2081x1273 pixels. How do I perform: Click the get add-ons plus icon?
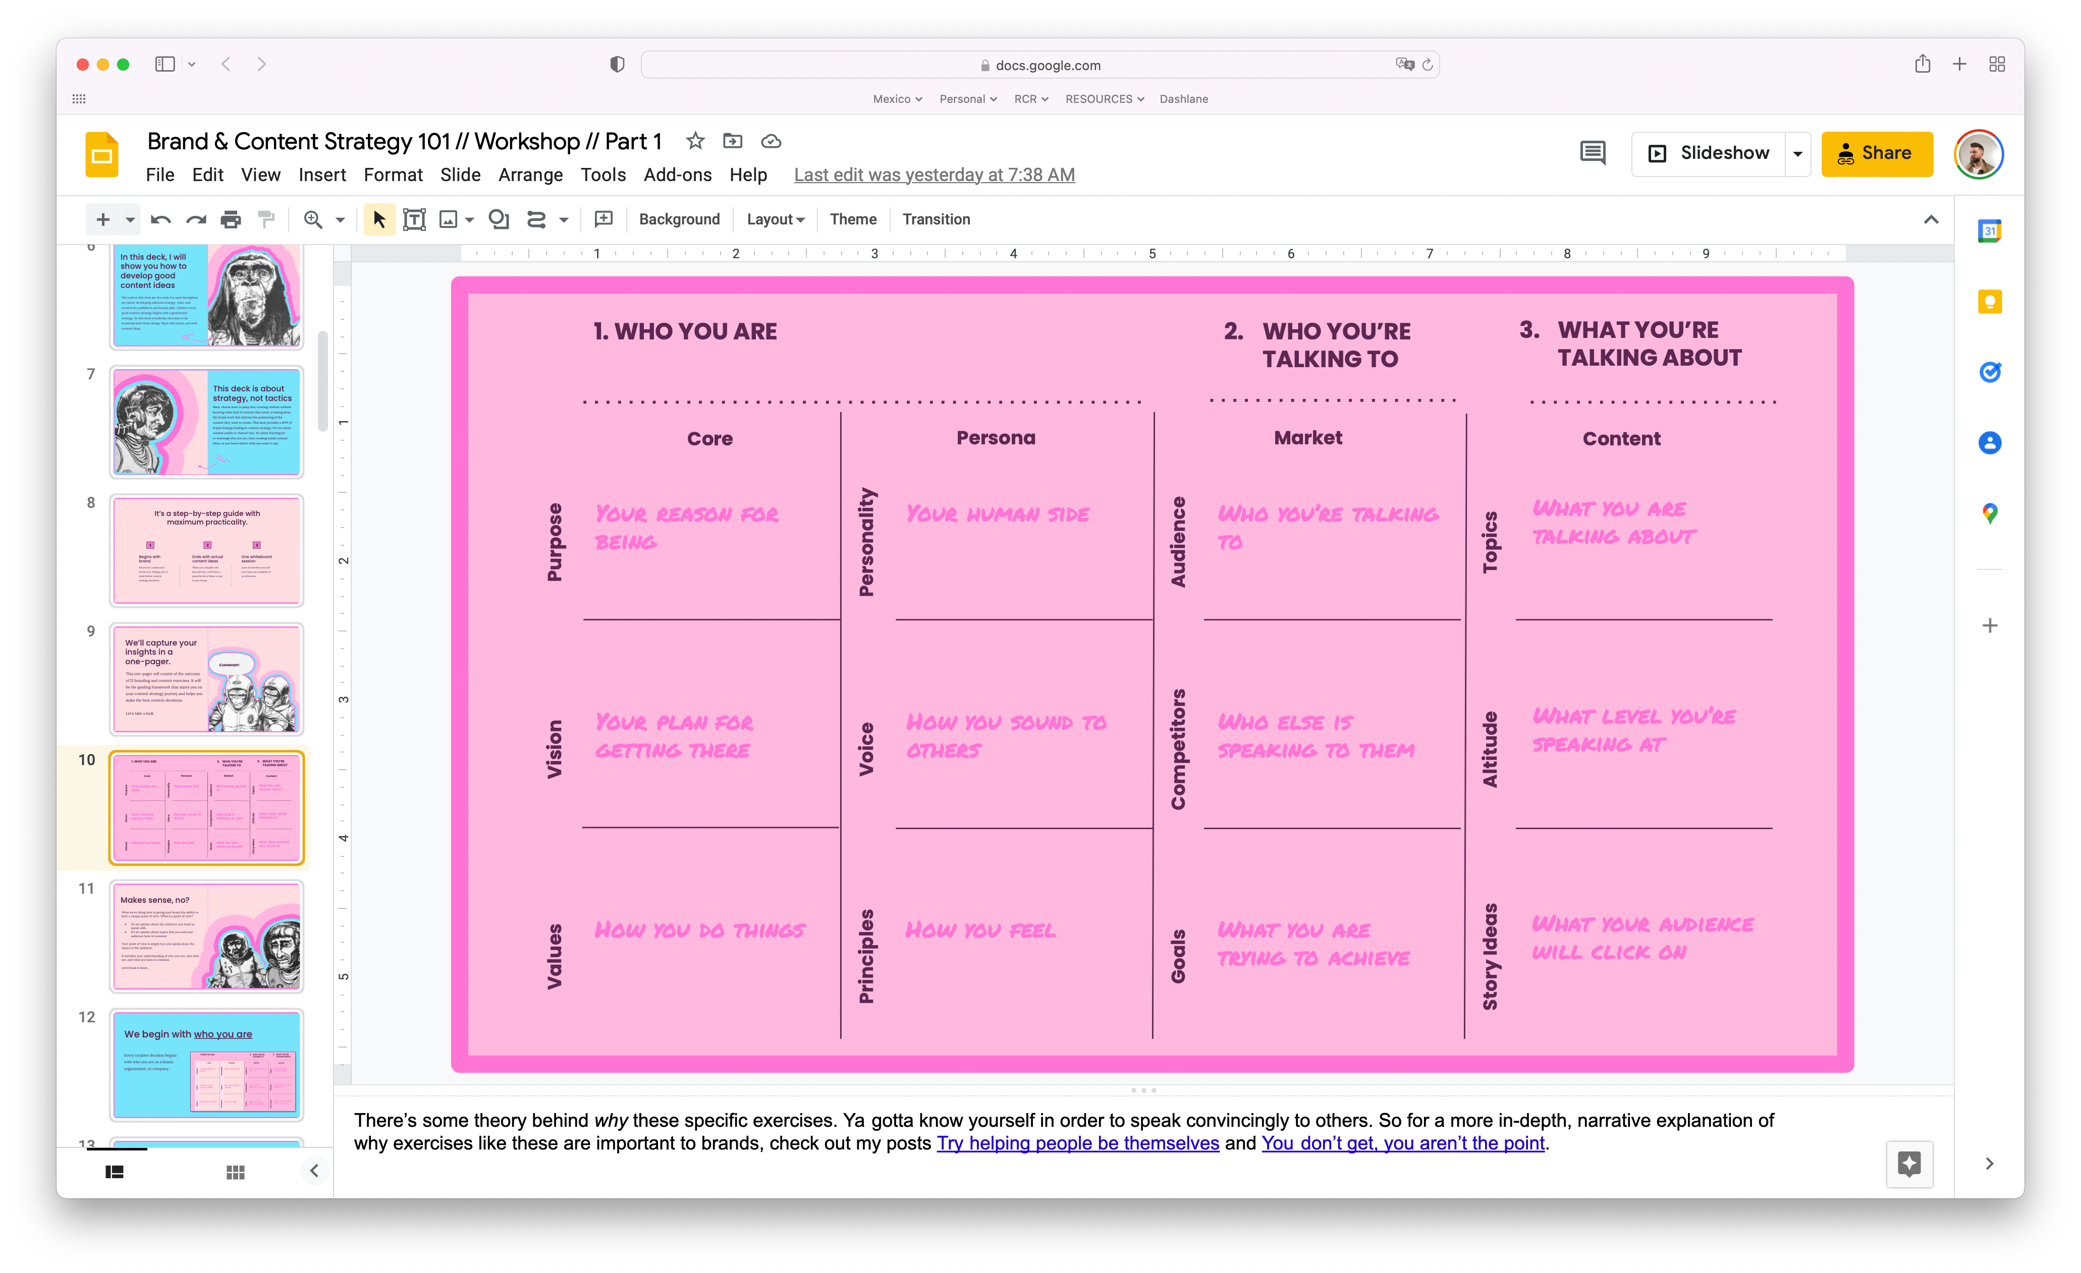pyautogui.click(x=1990, y=625)
